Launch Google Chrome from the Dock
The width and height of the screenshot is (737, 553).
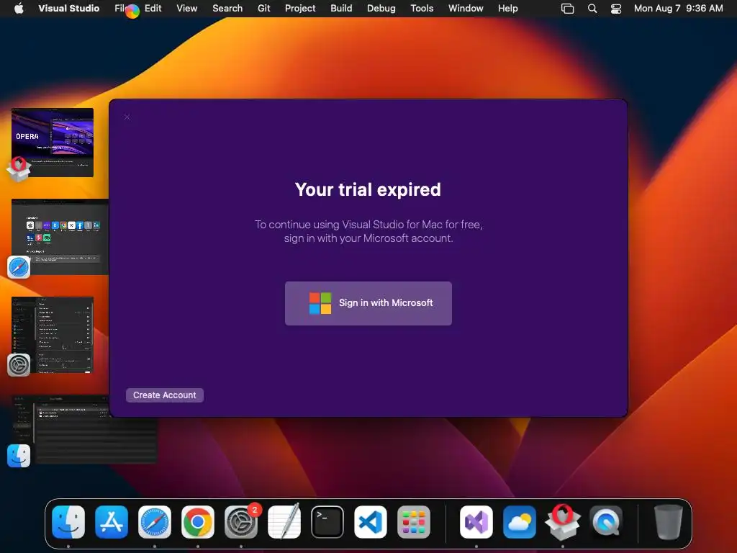198,522
